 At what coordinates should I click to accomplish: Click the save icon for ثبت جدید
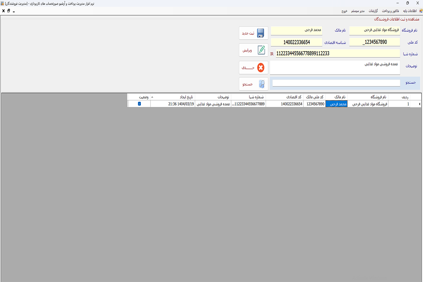point(261,33)
